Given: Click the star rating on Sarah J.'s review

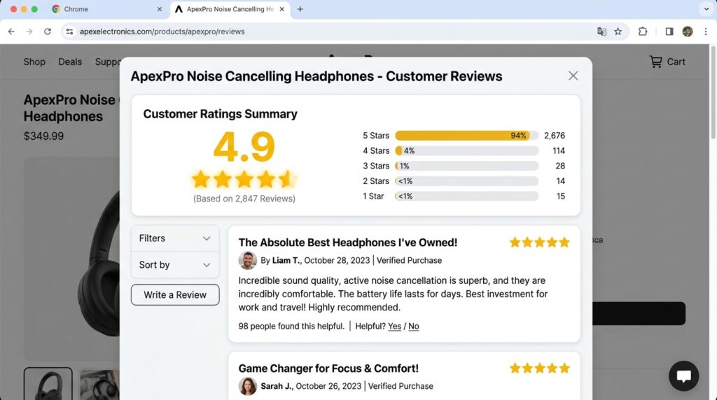Looking at the screenshot, I should (x=540, y=368).
